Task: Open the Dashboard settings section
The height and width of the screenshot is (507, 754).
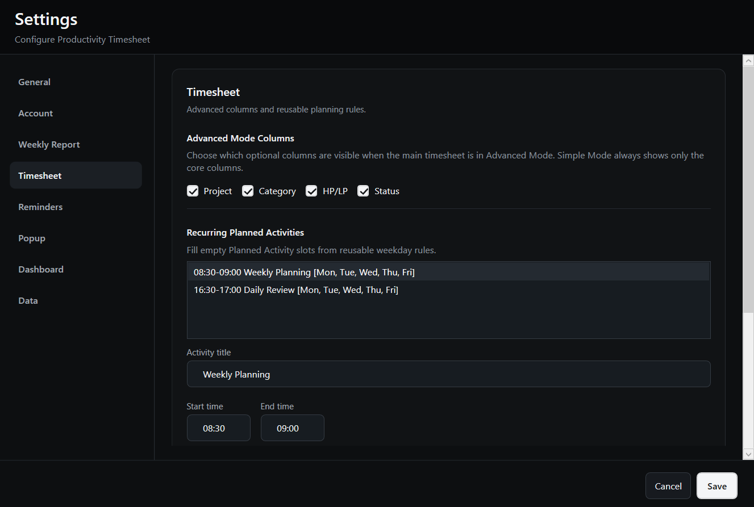Action: [76, 269]
